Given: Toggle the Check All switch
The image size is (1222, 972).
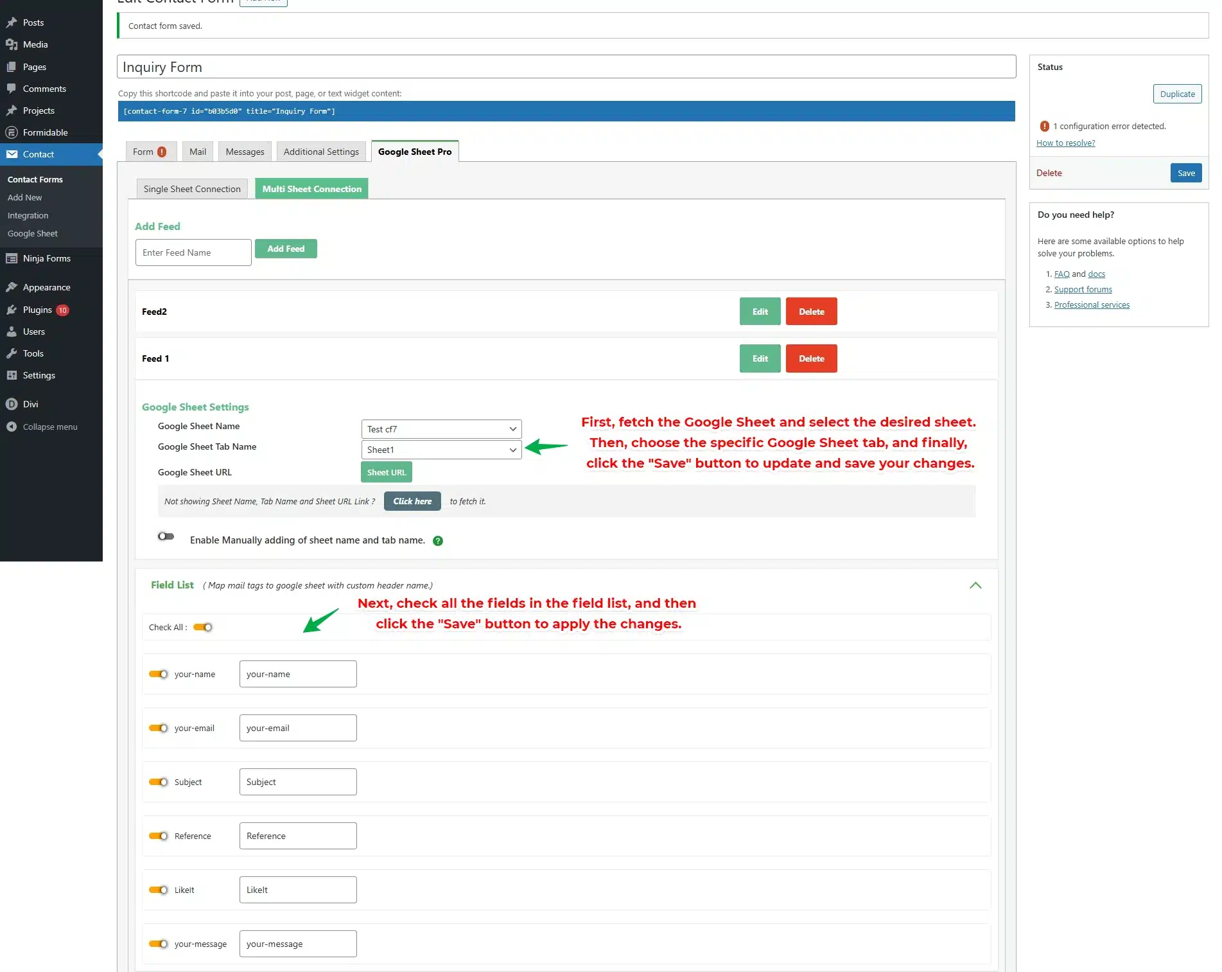Looking at the screenshot, I should click(x=203, y=627).
